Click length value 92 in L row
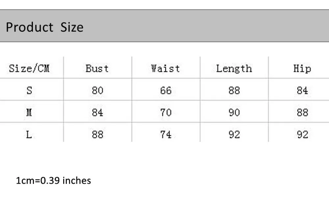329x207 pixels. coord(234,135)
